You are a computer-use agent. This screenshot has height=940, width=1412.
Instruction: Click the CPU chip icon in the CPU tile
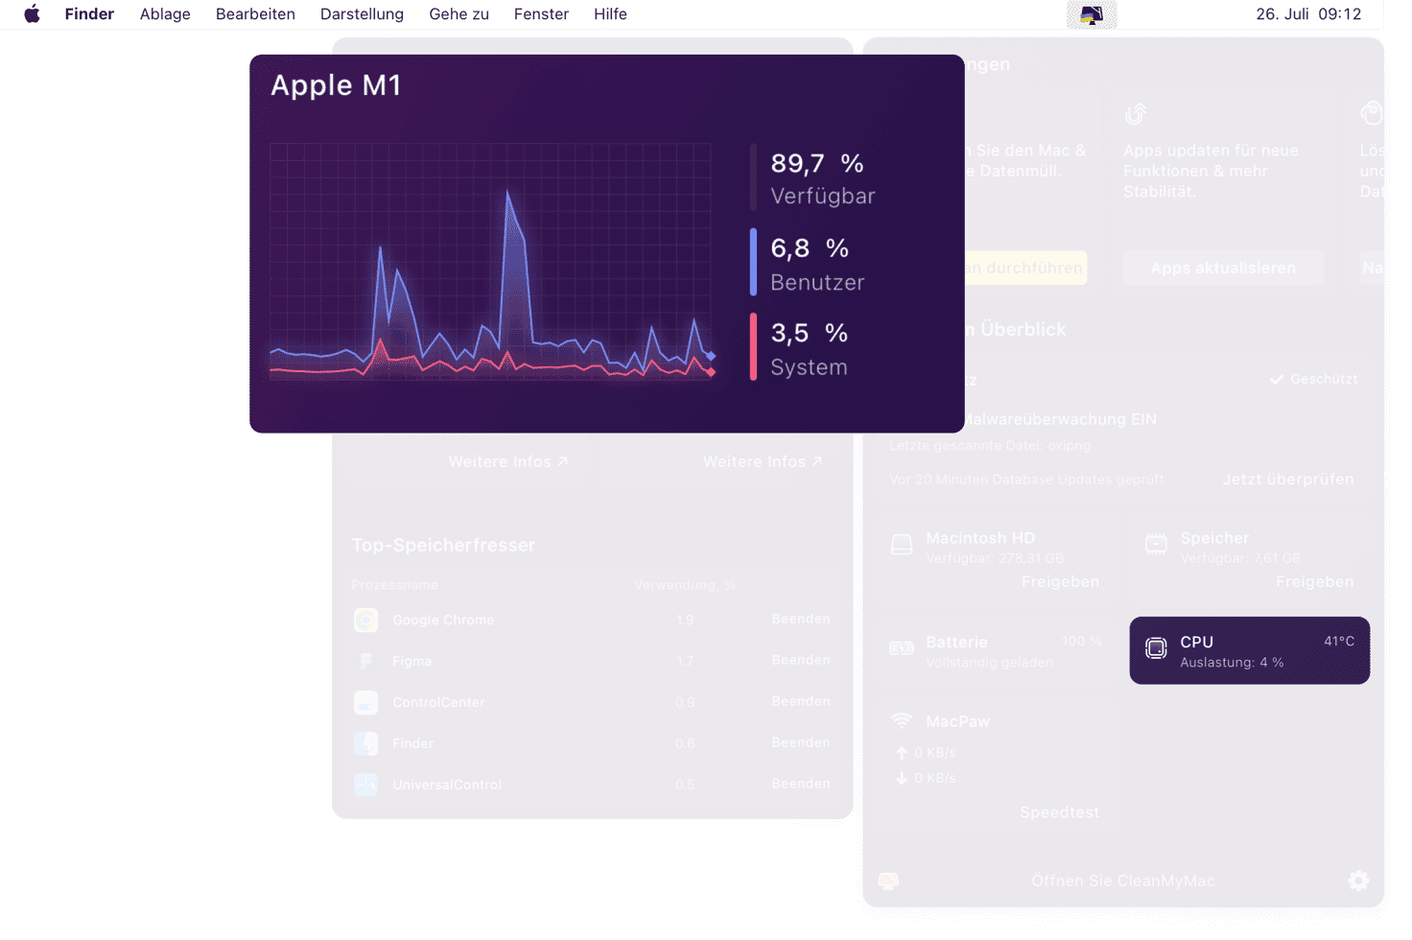tap(1156, 648)
